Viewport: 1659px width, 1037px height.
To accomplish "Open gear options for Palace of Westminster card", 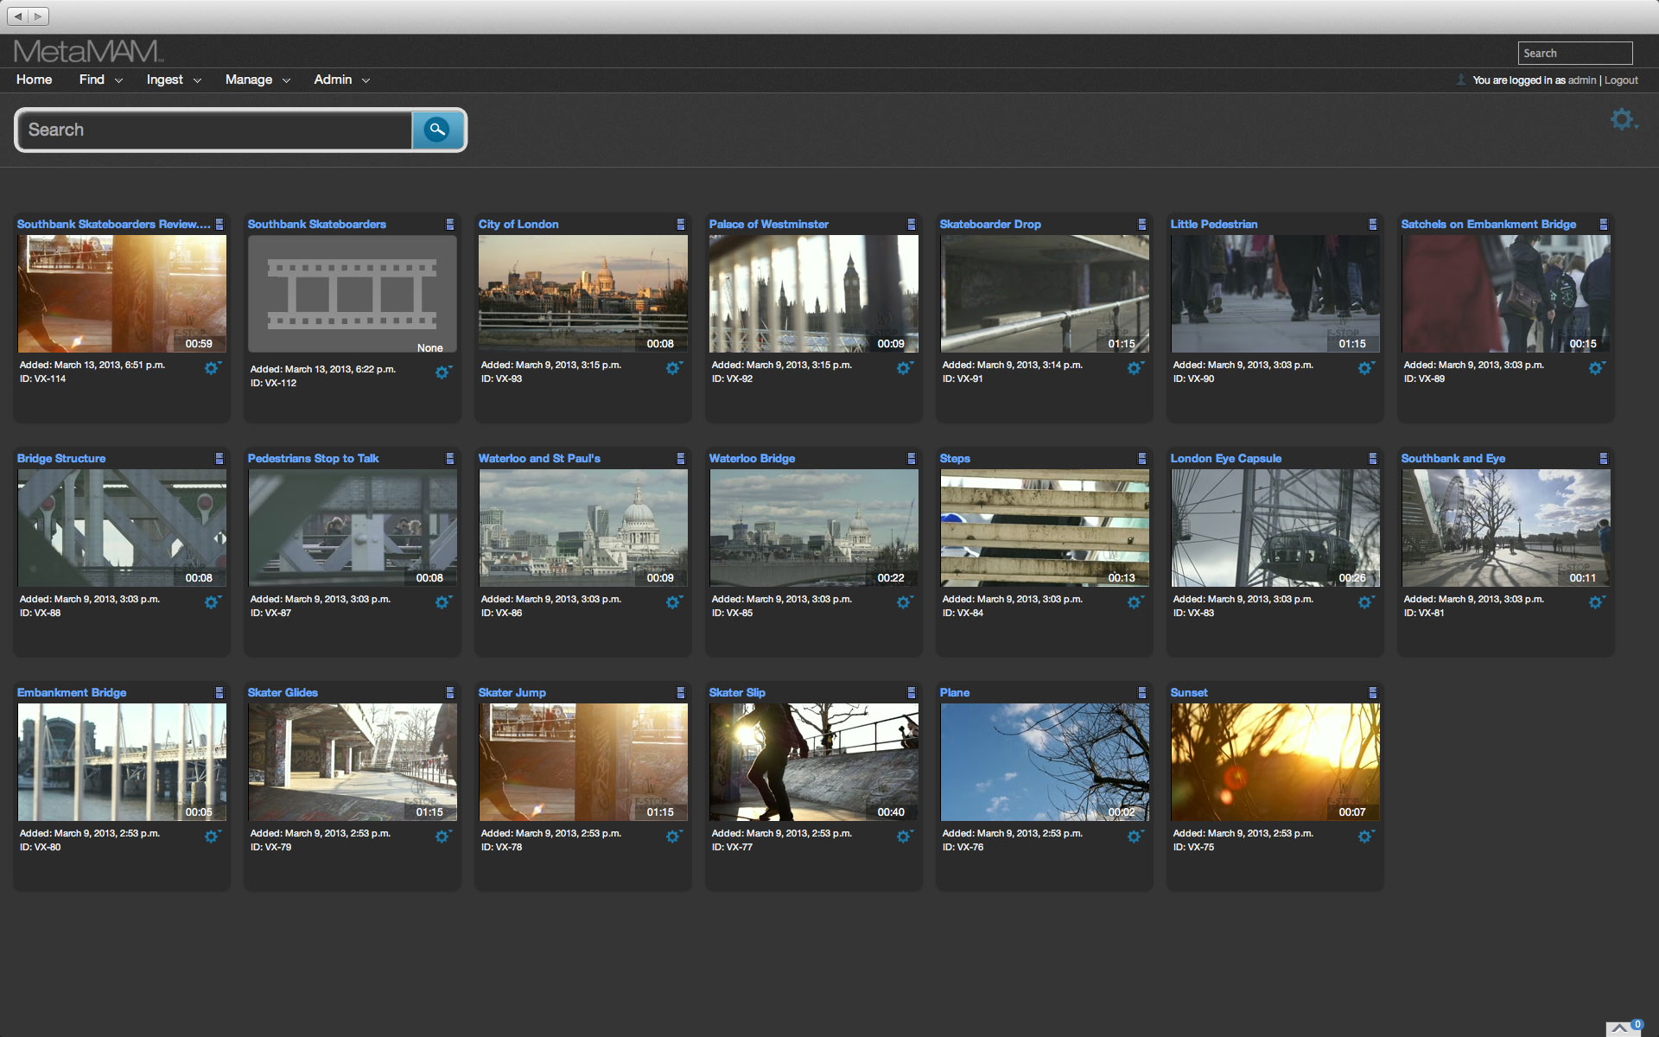I will [905, 368].
